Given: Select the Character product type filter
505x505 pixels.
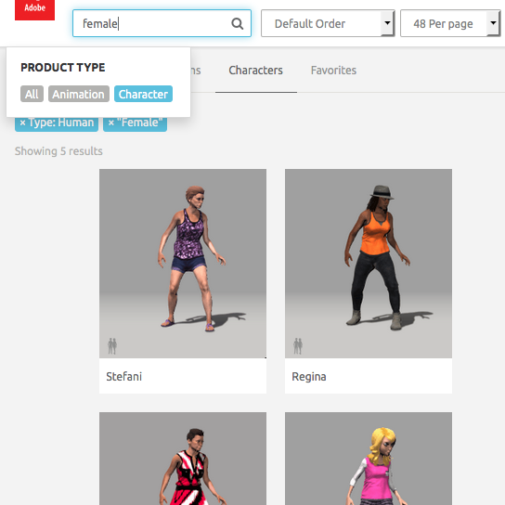Looking at the screenshot, I should click(x=143, y=94).
